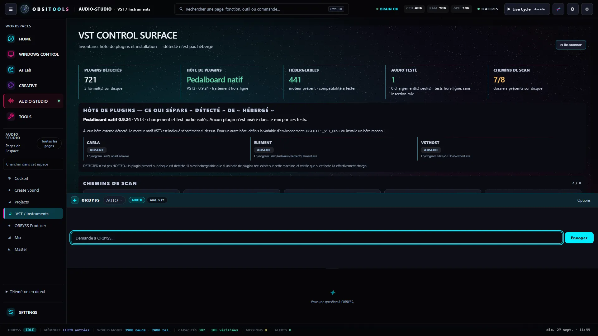Click the gear icon beside the DNA helix button

[x=572, y=9]
